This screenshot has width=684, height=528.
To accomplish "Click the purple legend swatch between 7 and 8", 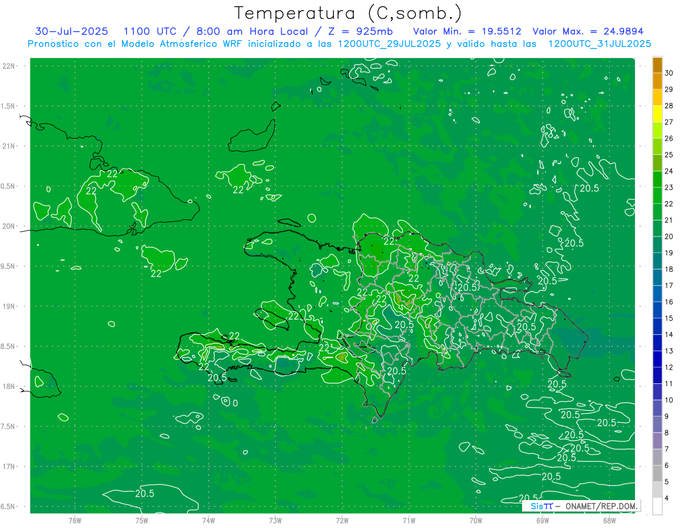I will [657, 441].
